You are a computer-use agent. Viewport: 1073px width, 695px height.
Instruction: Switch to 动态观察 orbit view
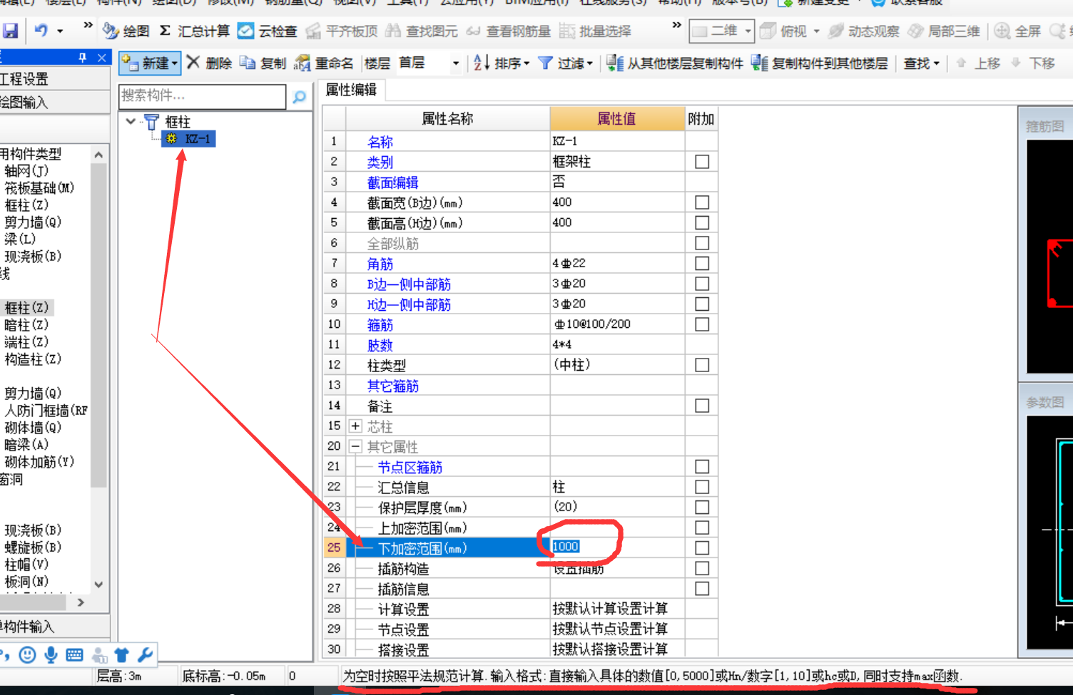tap(864, 31)
